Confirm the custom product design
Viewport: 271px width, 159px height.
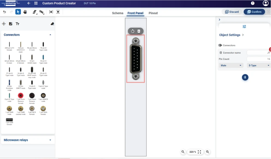tap(254, 12)
